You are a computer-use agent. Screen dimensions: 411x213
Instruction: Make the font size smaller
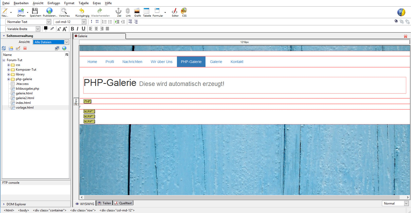click(x=59, y=29)
